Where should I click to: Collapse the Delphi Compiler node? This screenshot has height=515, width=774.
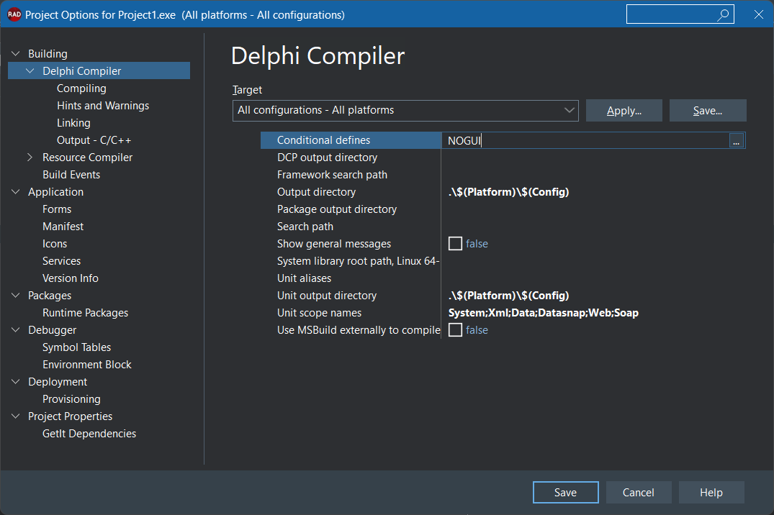coord(30,71)
